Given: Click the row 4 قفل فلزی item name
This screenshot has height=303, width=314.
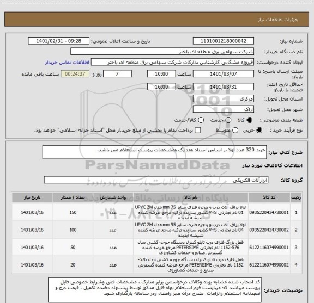Looking at the screenshot, I should tap(191, 265).
